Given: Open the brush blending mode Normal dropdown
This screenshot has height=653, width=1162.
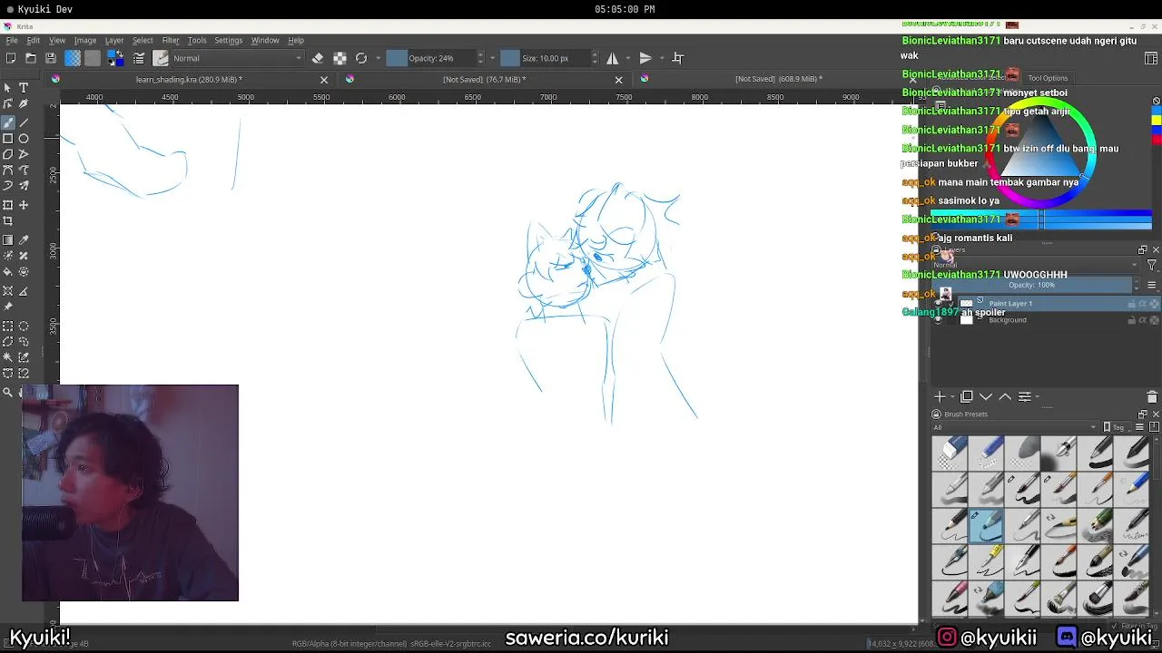Looking at the screenshot, I should tap(238, 58).
